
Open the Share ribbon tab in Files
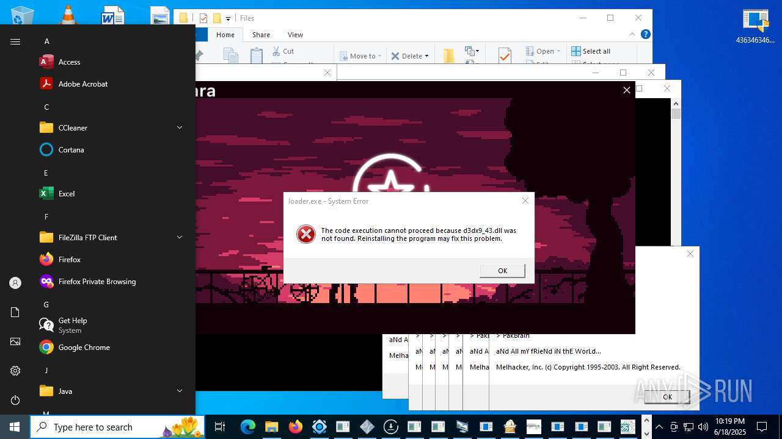(261, 35)
